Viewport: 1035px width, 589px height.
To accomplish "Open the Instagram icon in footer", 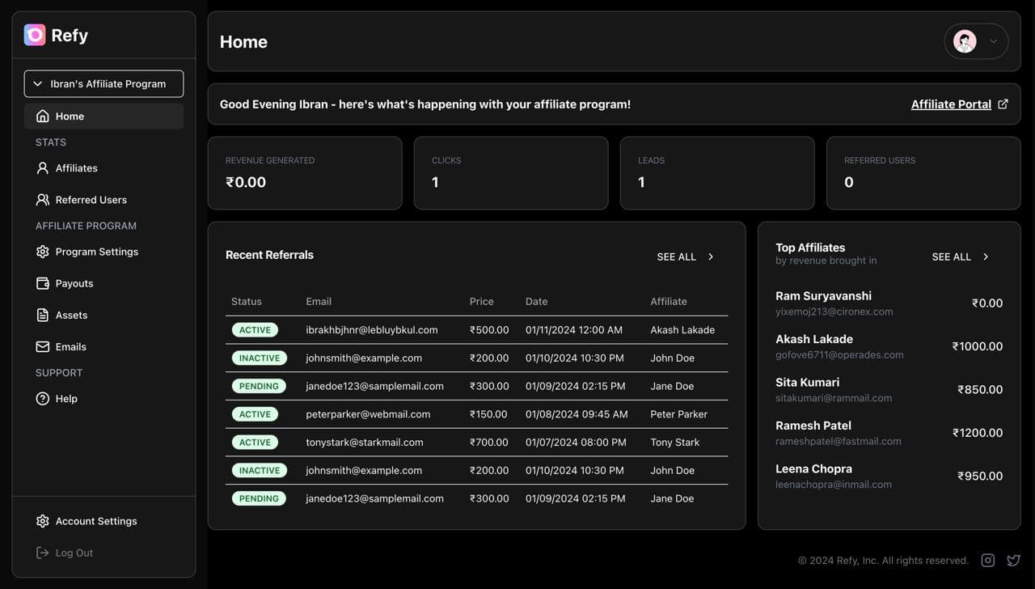I will pos(987,560).
